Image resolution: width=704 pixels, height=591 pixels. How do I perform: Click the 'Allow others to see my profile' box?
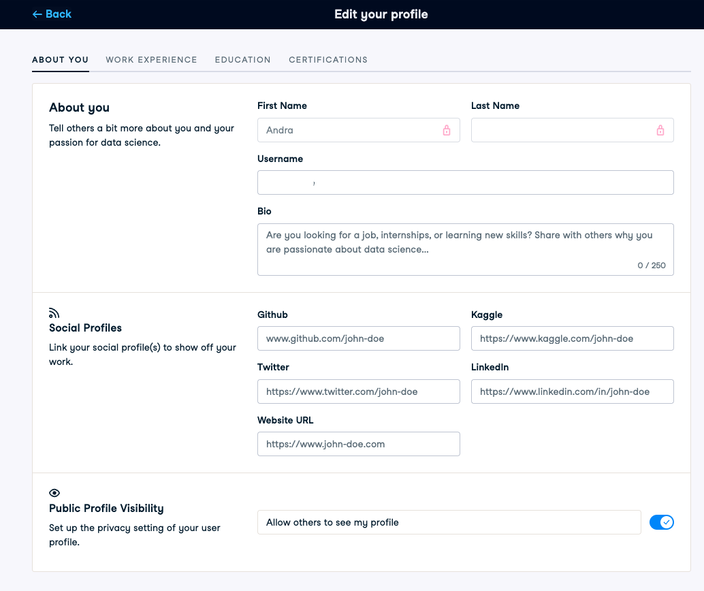449,522
